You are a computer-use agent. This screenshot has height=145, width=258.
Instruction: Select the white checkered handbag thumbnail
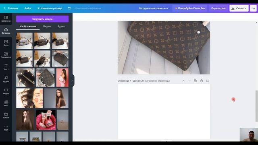24,41
